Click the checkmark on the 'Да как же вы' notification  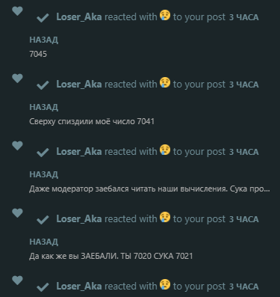tap(43, 220)
